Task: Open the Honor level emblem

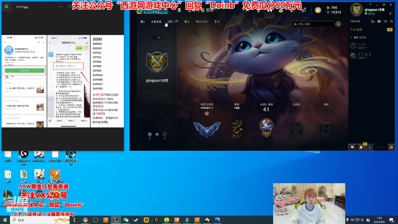Action: (x=237, y=129)
